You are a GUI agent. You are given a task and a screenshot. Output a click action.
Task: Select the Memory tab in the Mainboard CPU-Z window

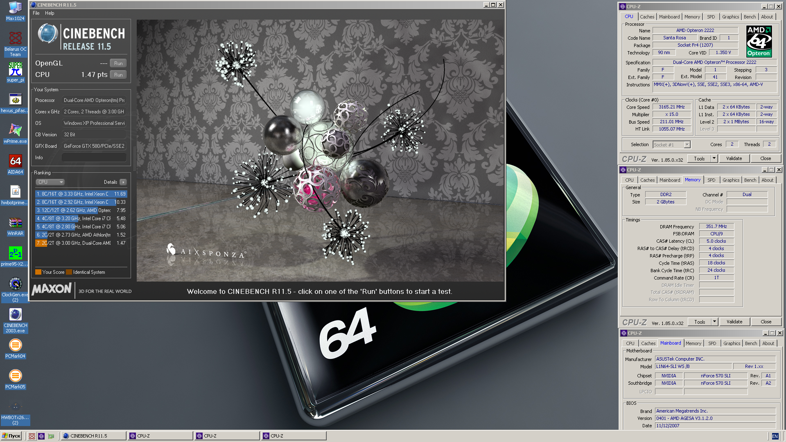[x=693, y=343]
